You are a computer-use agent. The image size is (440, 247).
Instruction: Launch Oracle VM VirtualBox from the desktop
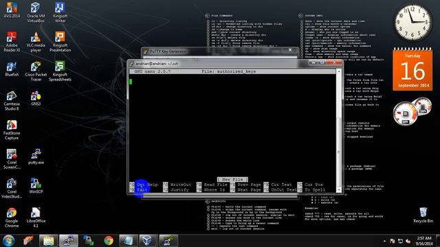pyautogui.click(x=36, y=12)
